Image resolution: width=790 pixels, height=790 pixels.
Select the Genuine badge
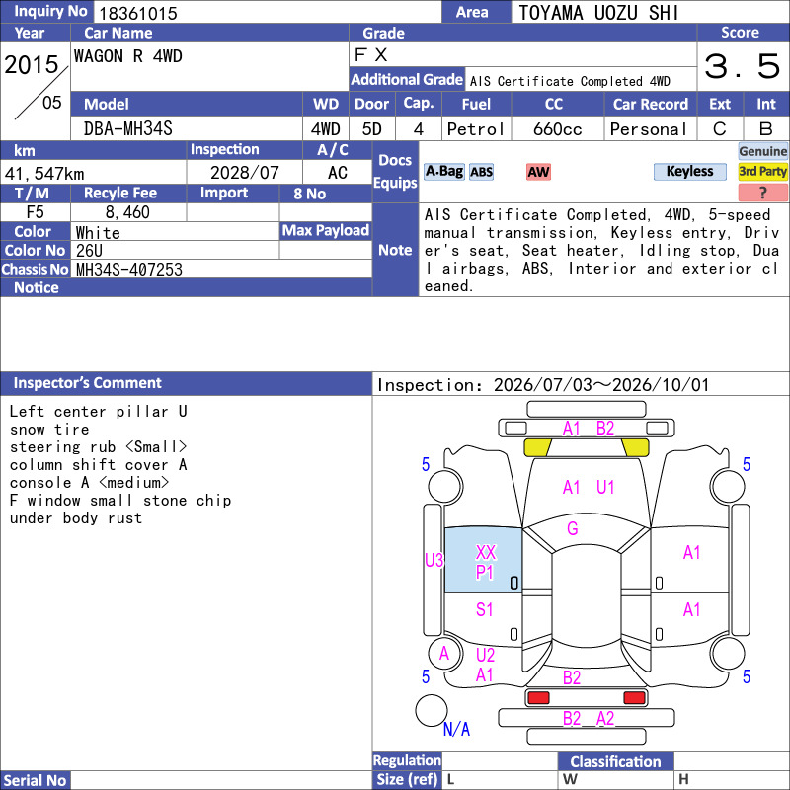[x=762, y=151]
